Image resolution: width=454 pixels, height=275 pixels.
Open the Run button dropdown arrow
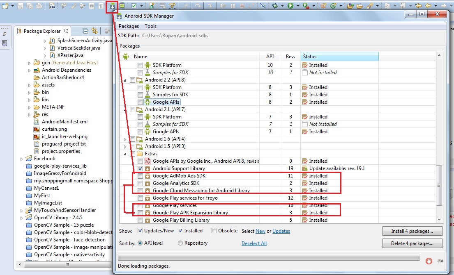click(x=297, y=6)
